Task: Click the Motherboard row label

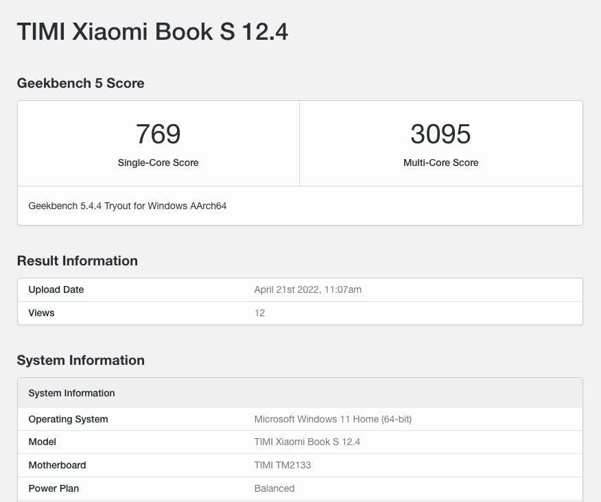Action: (57, 465)
